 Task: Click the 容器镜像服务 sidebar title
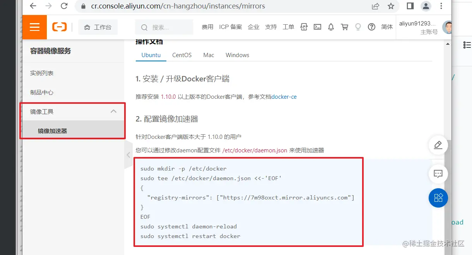click(x=50, y=51)
